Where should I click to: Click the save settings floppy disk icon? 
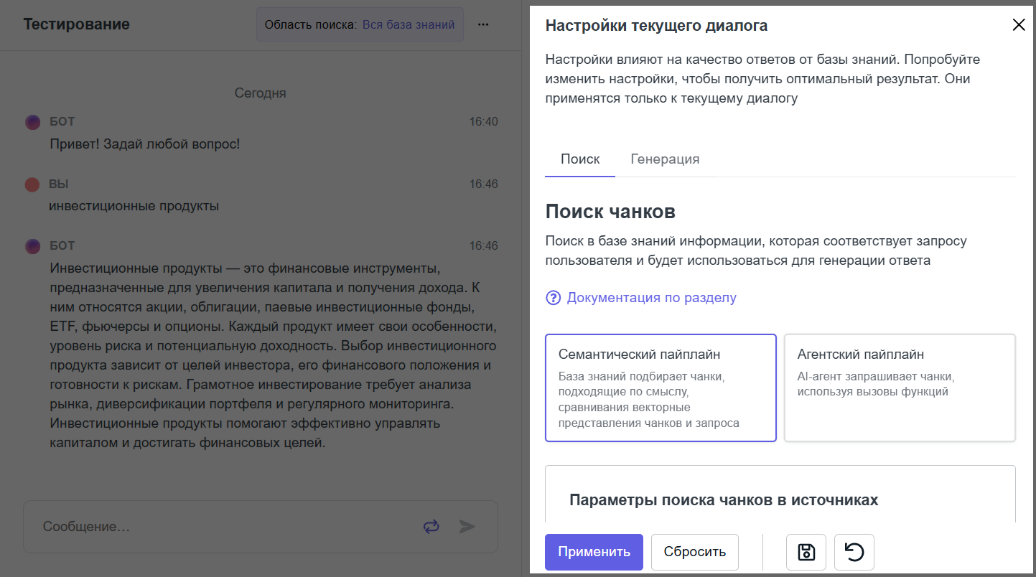coord(806,552)
